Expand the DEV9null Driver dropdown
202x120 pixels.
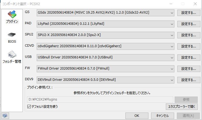[105, 80]
